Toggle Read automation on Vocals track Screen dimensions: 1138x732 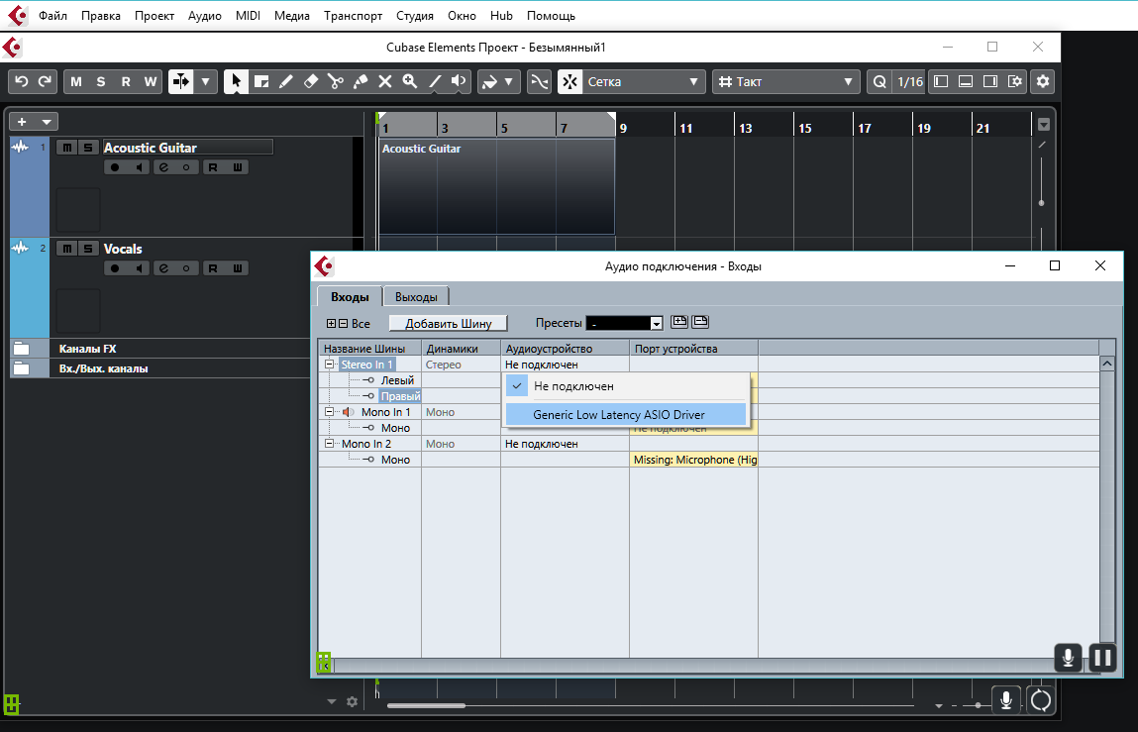(213, 268)
